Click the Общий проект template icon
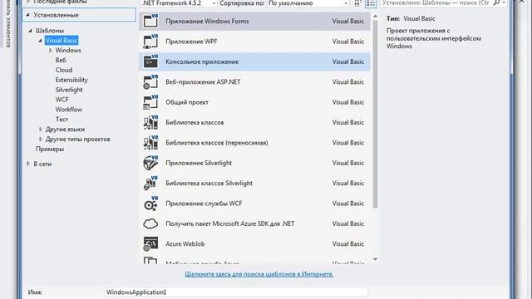The width and height of the screenshot is (532, 299). pyautogui.click(x=150, y=102)
